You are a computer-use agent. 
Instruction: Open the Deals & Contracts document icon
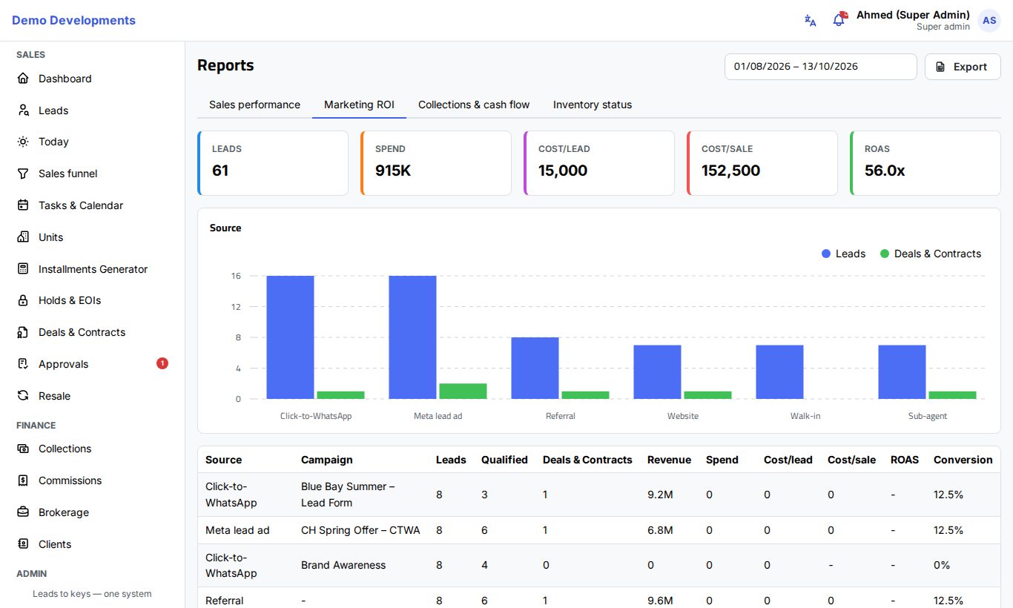(x=23, y=332)
